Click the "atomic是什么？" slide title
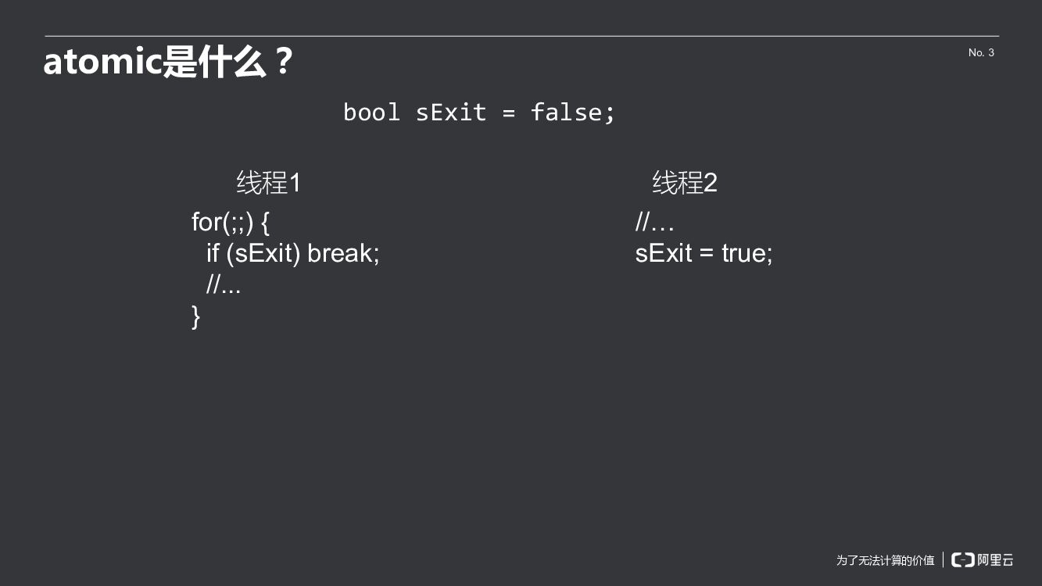Viewport: 1042px width, 586px height. pos(168,62)
